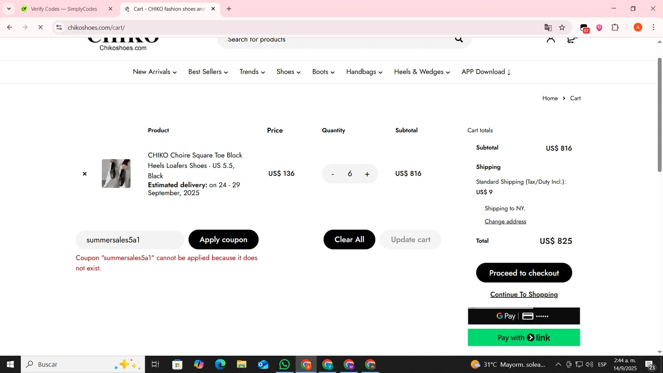This screenshot has height=373, width=663.
Task: Pay using the Google Pay button
Action: (x=524, y=316)
